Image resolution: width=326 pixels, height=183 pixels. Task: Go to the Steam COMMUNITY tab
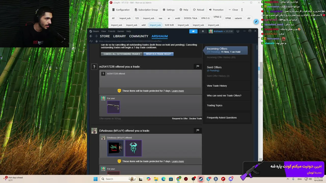(139, 36)
